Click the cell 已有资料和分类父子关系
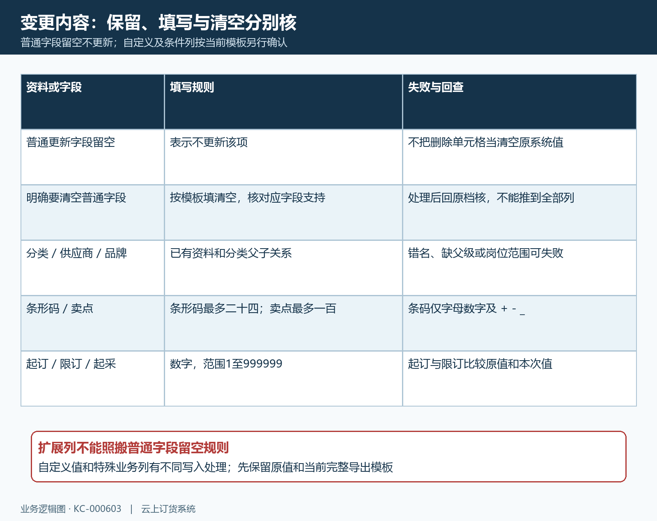The height and width of the screenshot is (521, 657). (x=283, y=268)
